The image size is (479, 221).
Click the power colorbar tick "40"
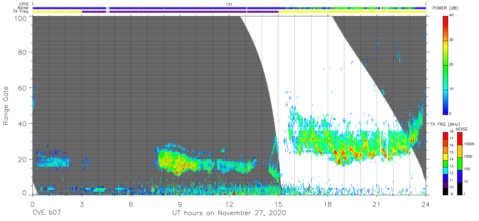452,15
